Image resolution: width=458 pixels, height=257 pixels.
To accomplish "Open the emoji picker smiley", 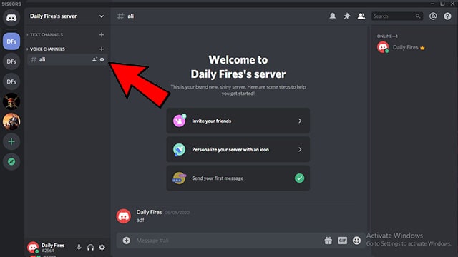I will (356, 241).
